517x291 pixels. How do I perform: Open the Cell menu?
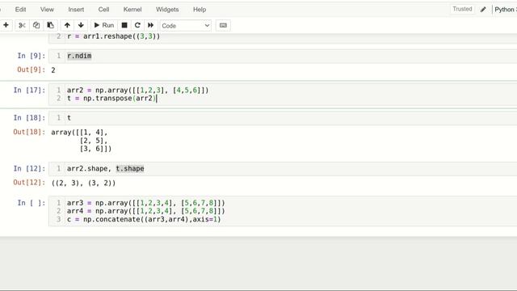104,10
